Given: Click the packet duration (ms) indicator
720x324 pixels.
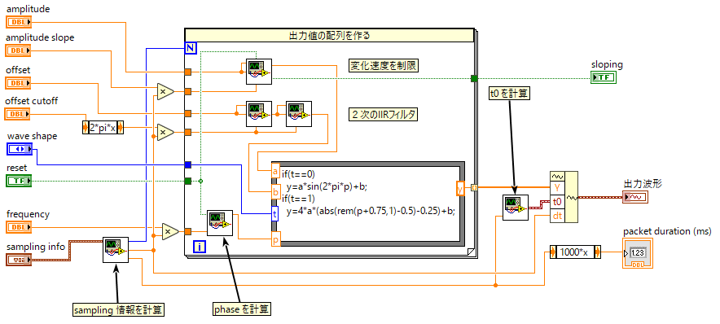Looking at the screenshot, I should pos(638,253).
